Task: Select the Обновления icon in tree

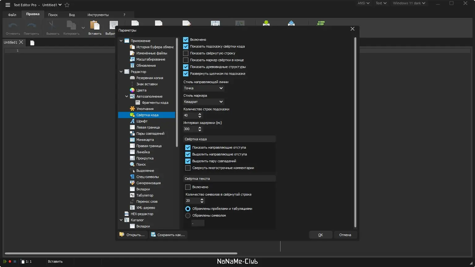Action: pyautogui.click(x=132, y=66)
